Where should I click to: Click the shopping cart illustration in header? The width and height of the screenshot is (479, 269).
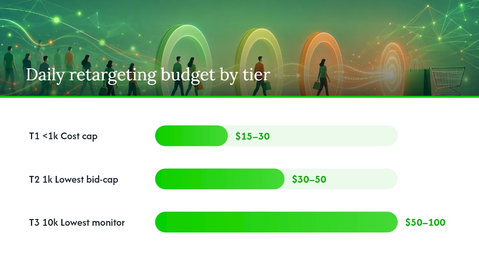(x=448, y=80)
